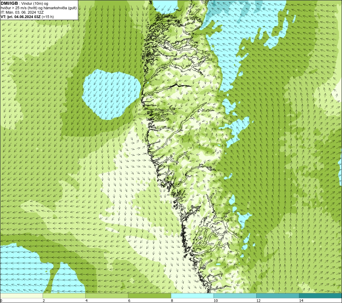Click the '(+15 h)' forecast offset text

click(x=48, y=17)
